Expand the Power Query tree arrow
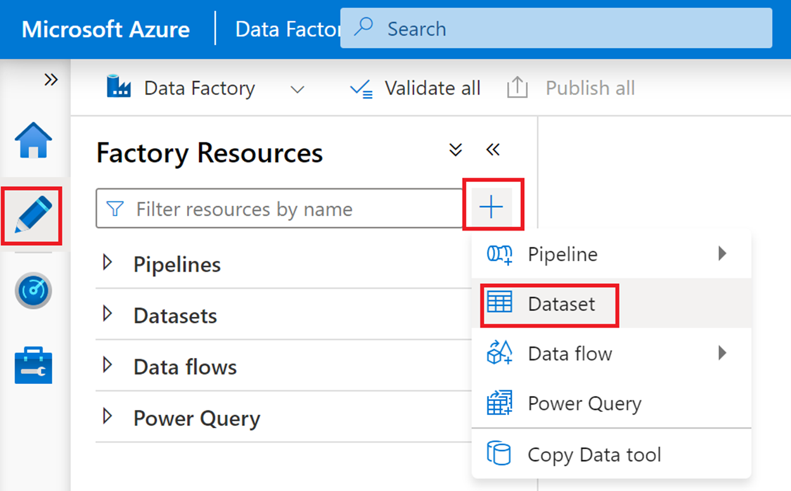The height and width of the screenshot is (491, 791). [x=107, y=416]
